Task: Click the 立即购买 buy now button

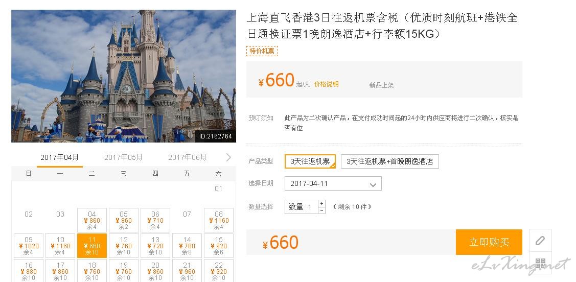Action: click(x=489, y=242)
